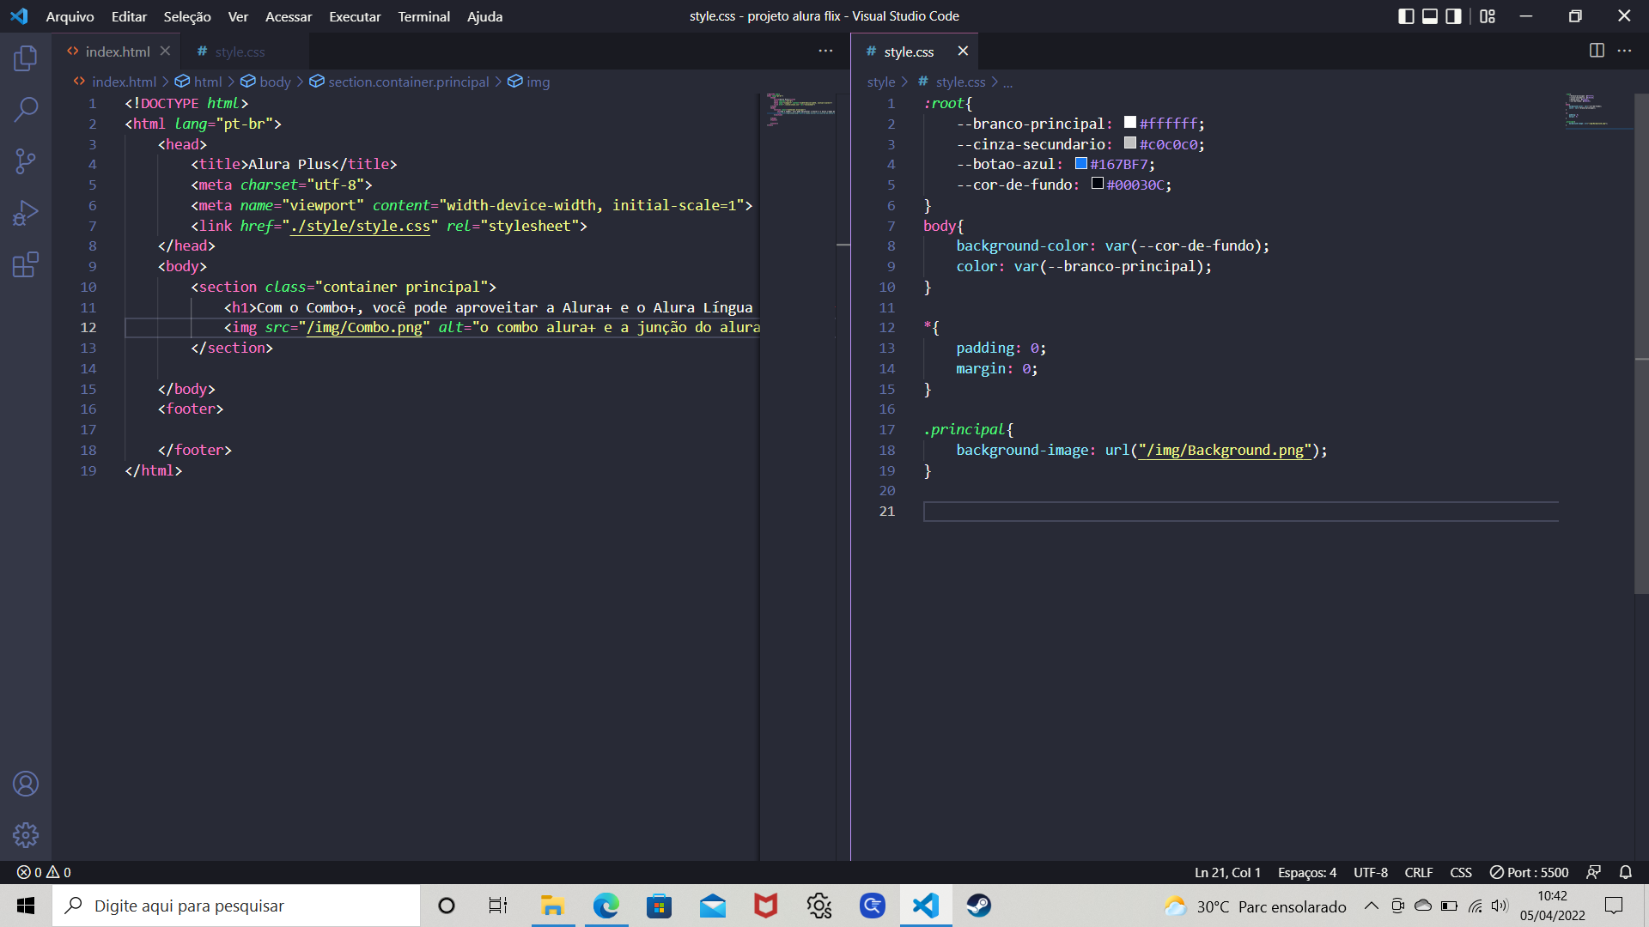Screen dimensions: 1649x927
Task: Open the Terminal menu
Action: pyautogui.click(x=423, y=16)
